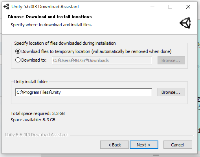Go Back to the previous page

click(114, 145)
